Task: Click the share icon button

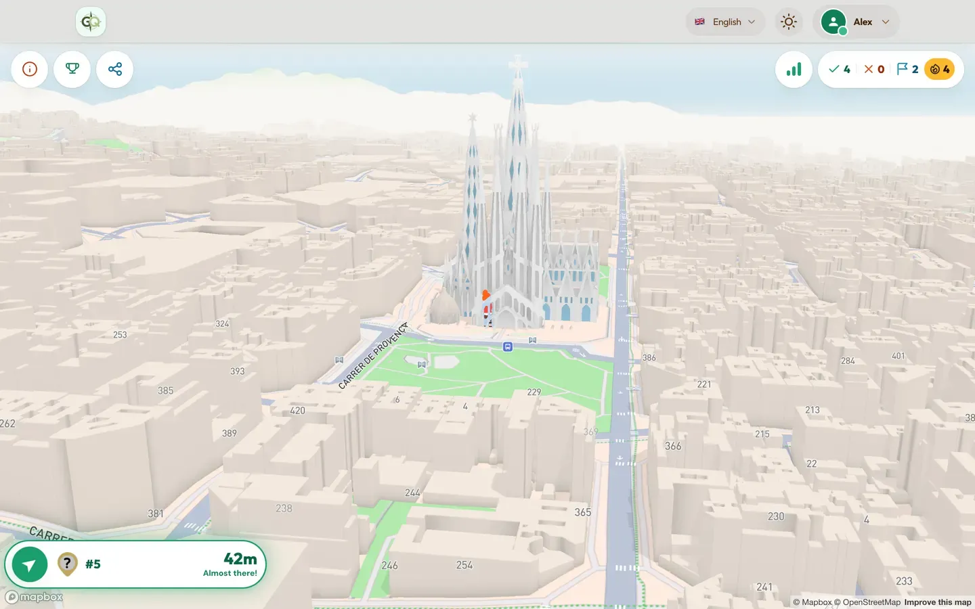Action: click(115, 69)
